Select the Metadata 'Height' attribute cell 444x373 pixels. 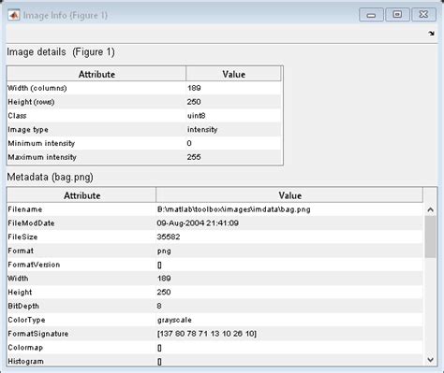(x=81, y=292)
